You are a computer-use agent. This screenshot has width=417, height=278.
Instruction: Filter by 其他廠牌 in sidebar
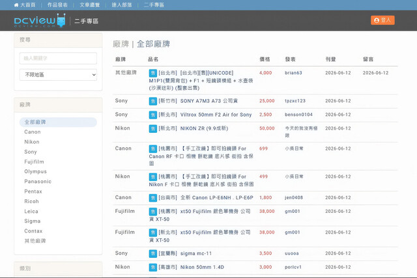(x=35, y=241)
